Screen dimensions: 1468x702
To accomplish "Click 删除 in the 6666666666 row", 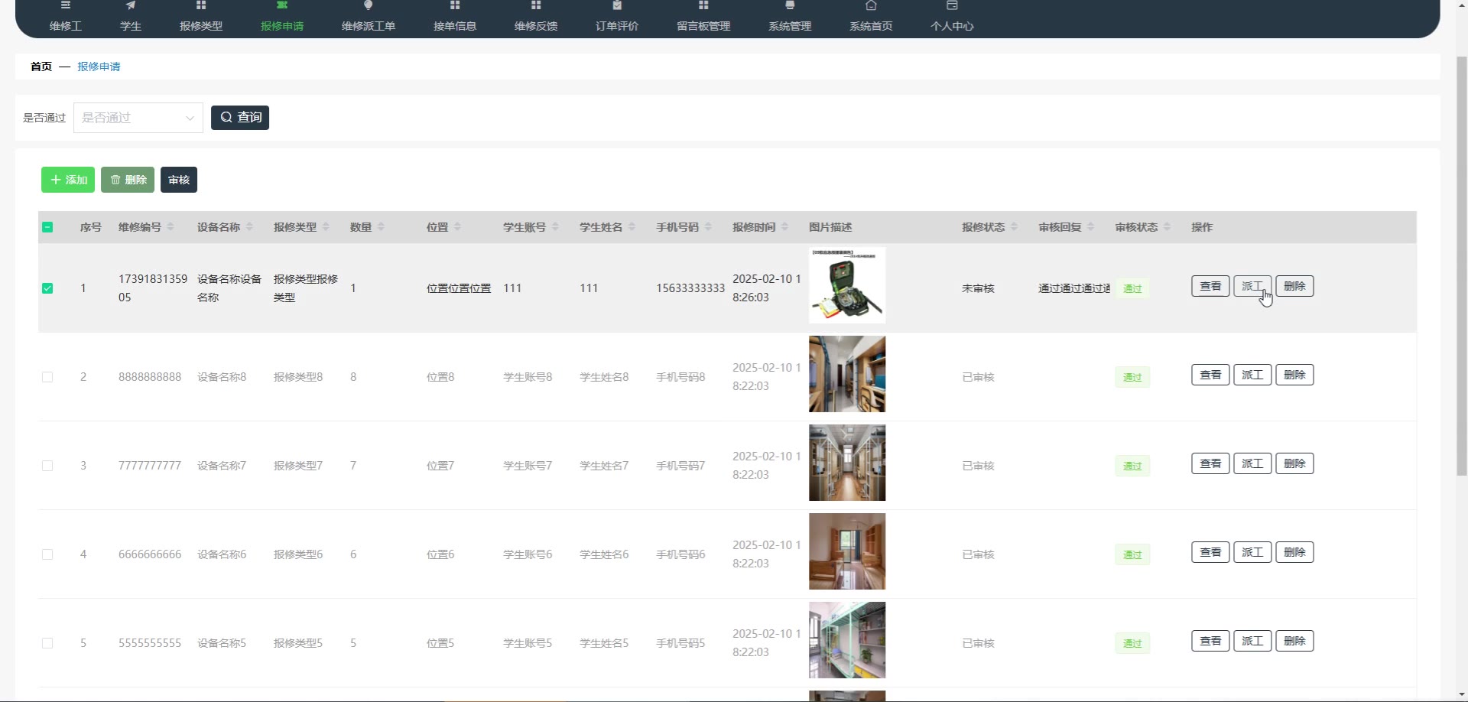I will [1294, 552].
